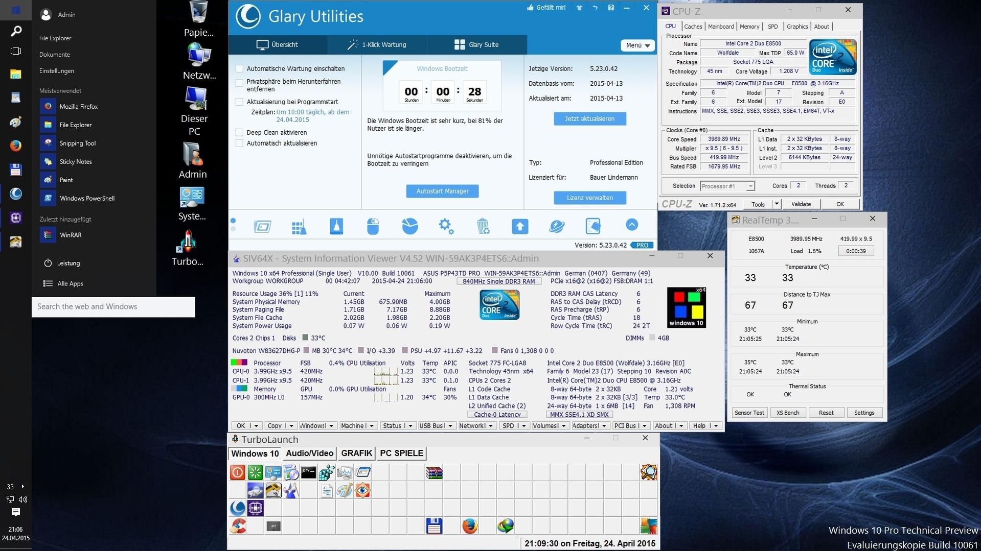Launch the paint palette icon in TurboLaunch

coord(345,490)
